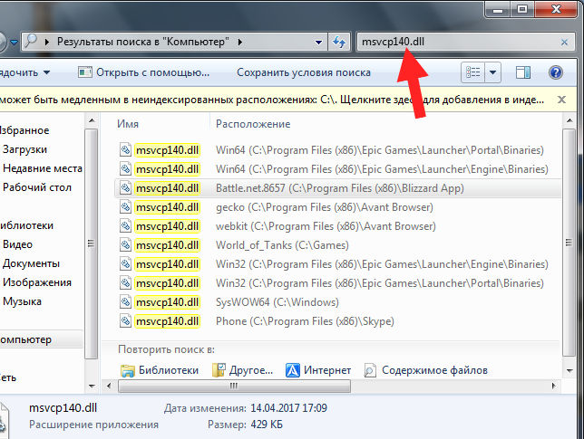Click the results list scroll down arrow

coord(569,370)
